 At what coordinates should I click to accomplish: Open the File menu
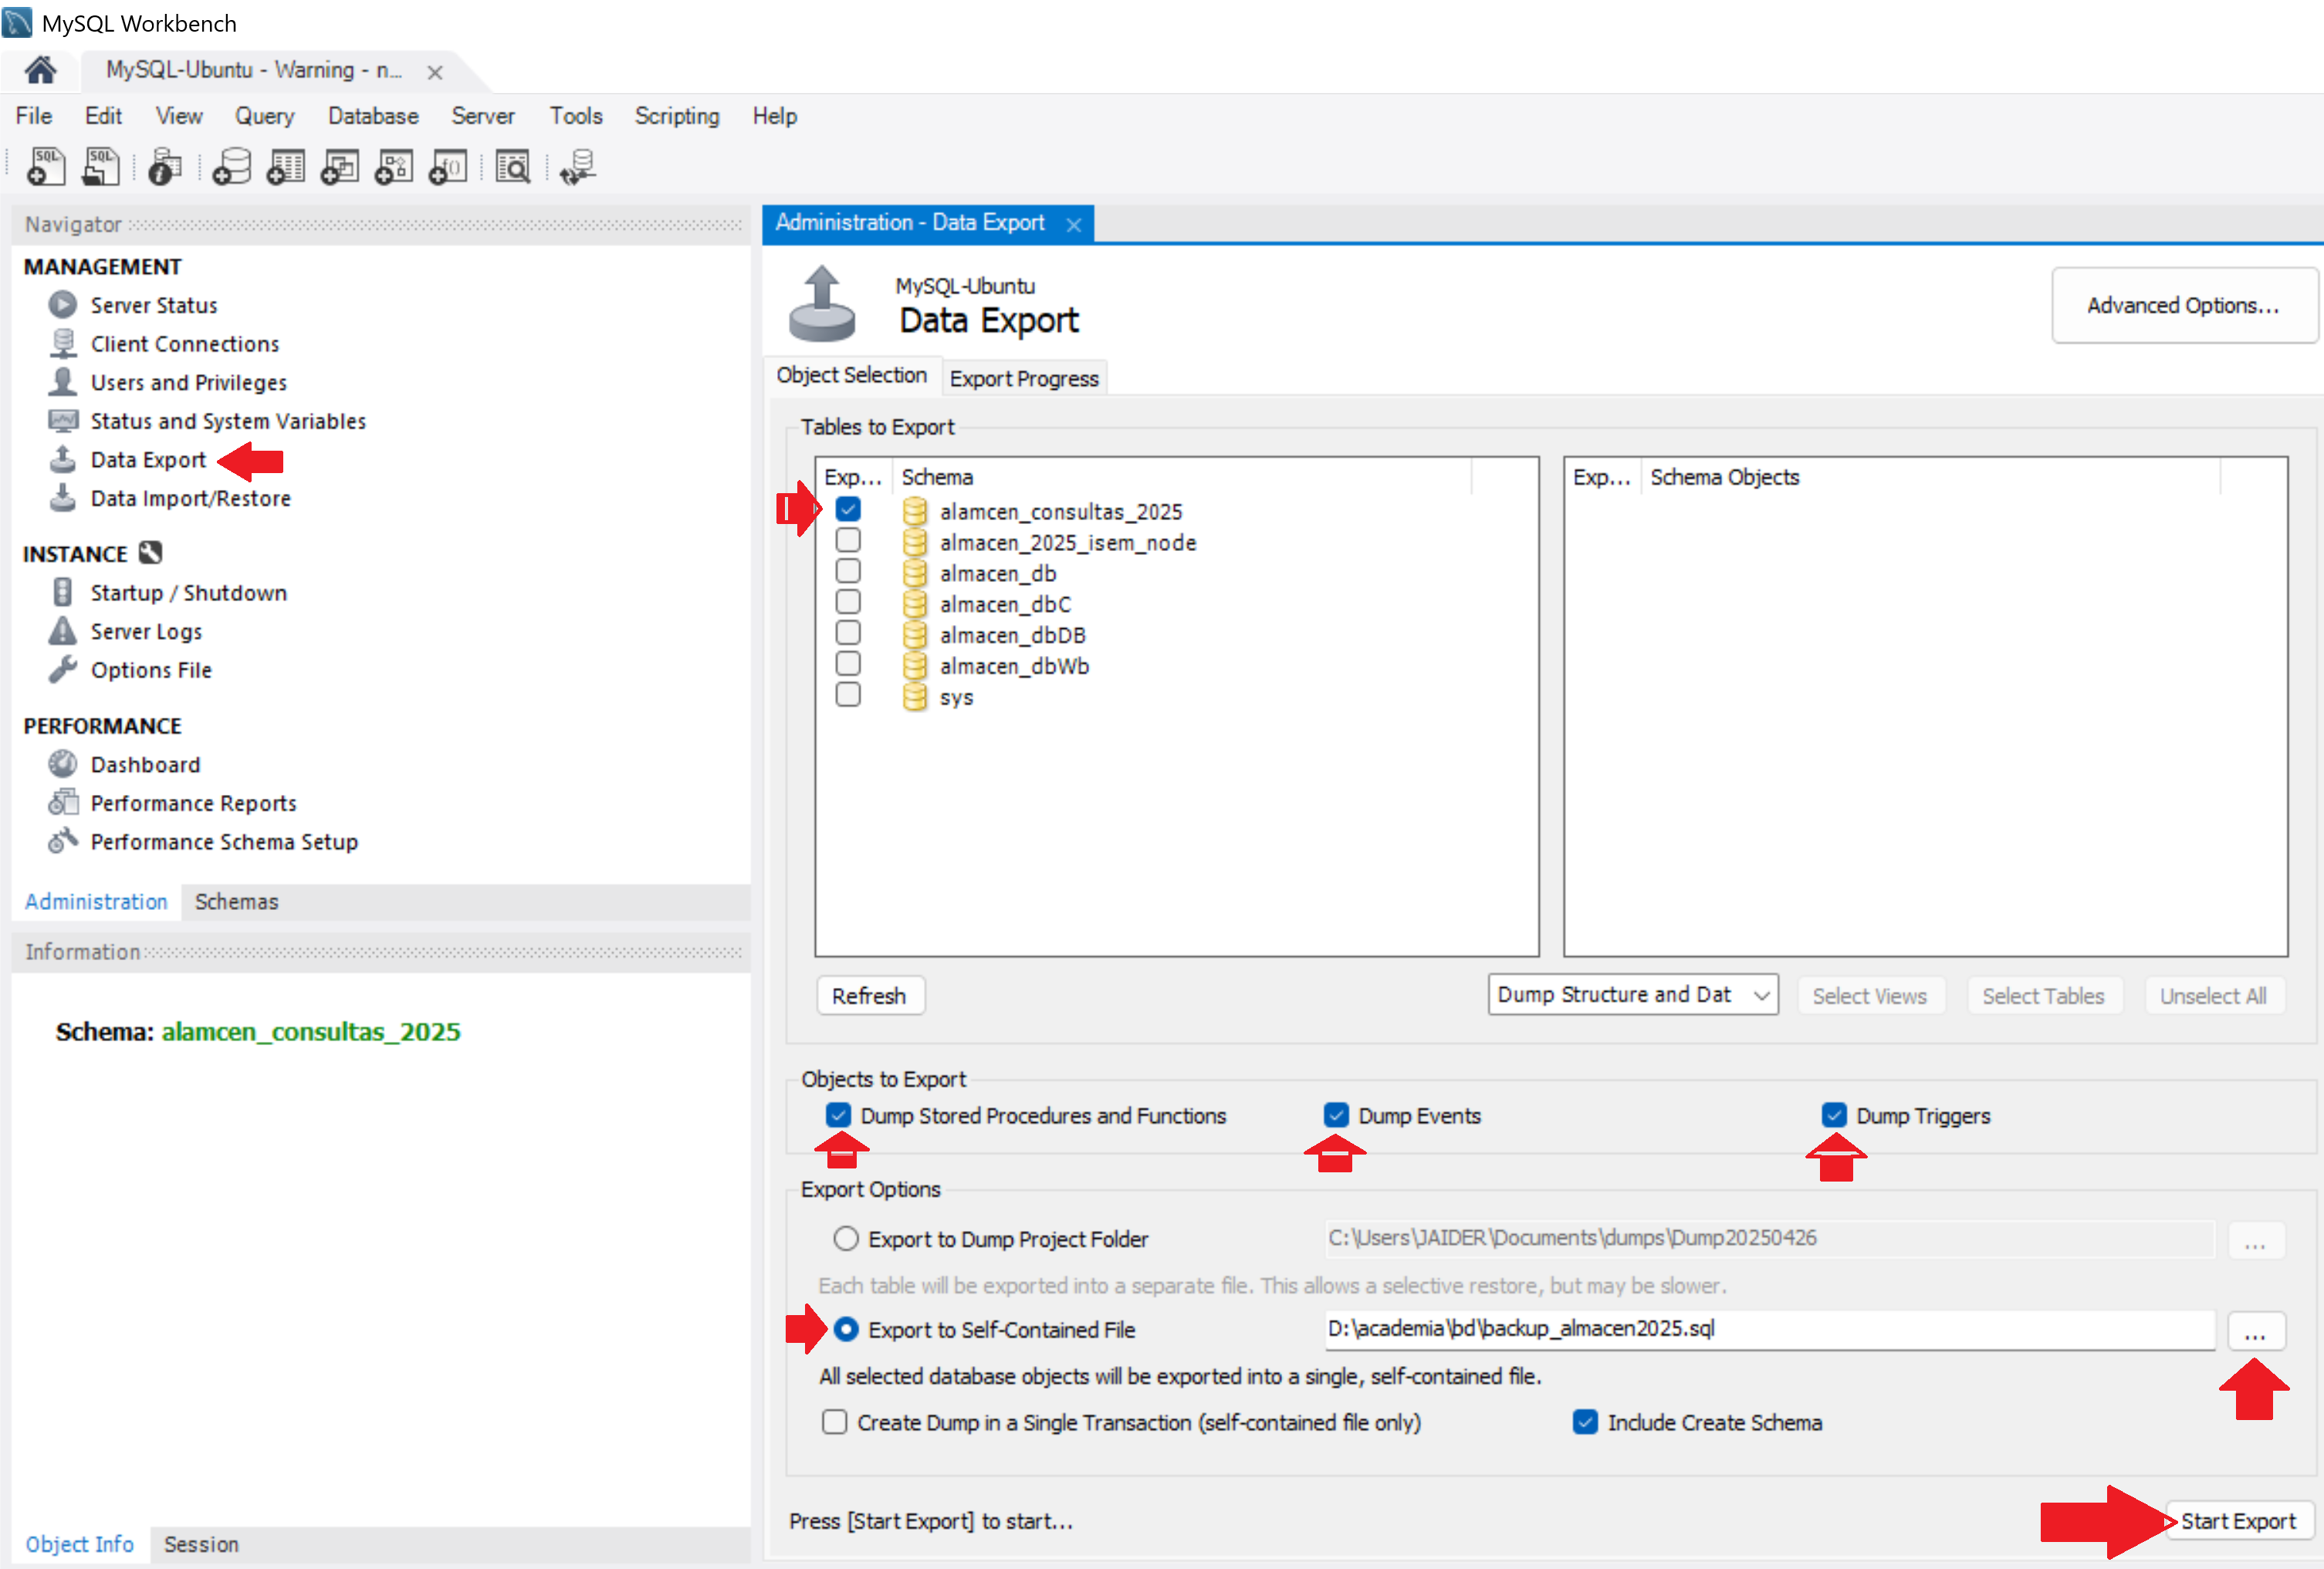tap(34, 116)
